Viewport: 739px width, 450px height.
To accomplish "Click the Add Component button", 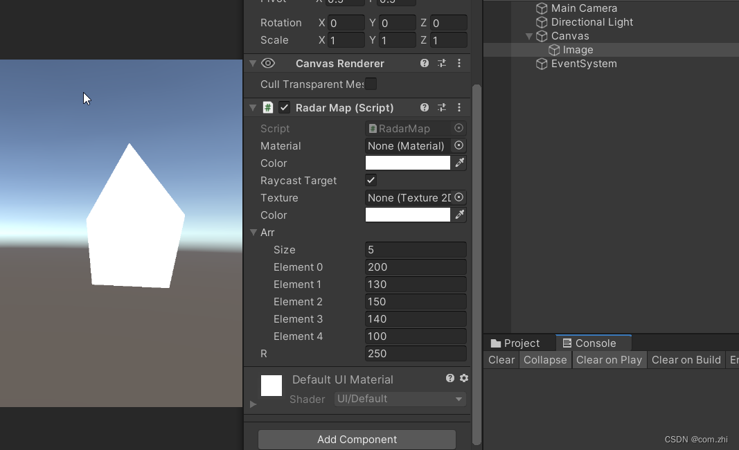I will [357, 439].
